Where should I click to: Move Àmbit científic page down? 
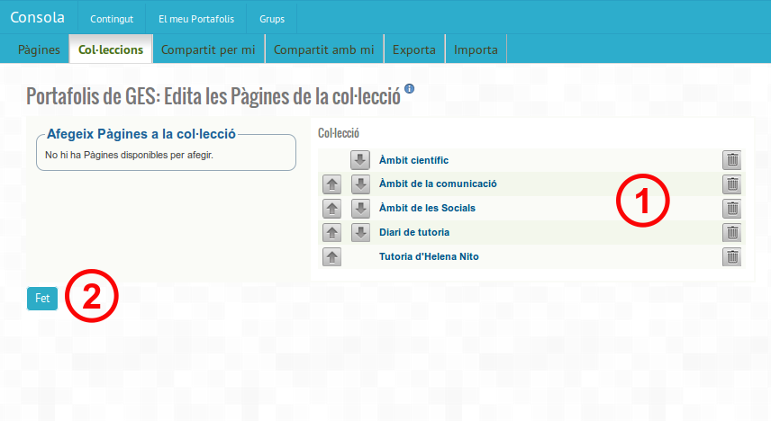coord(360,160)
